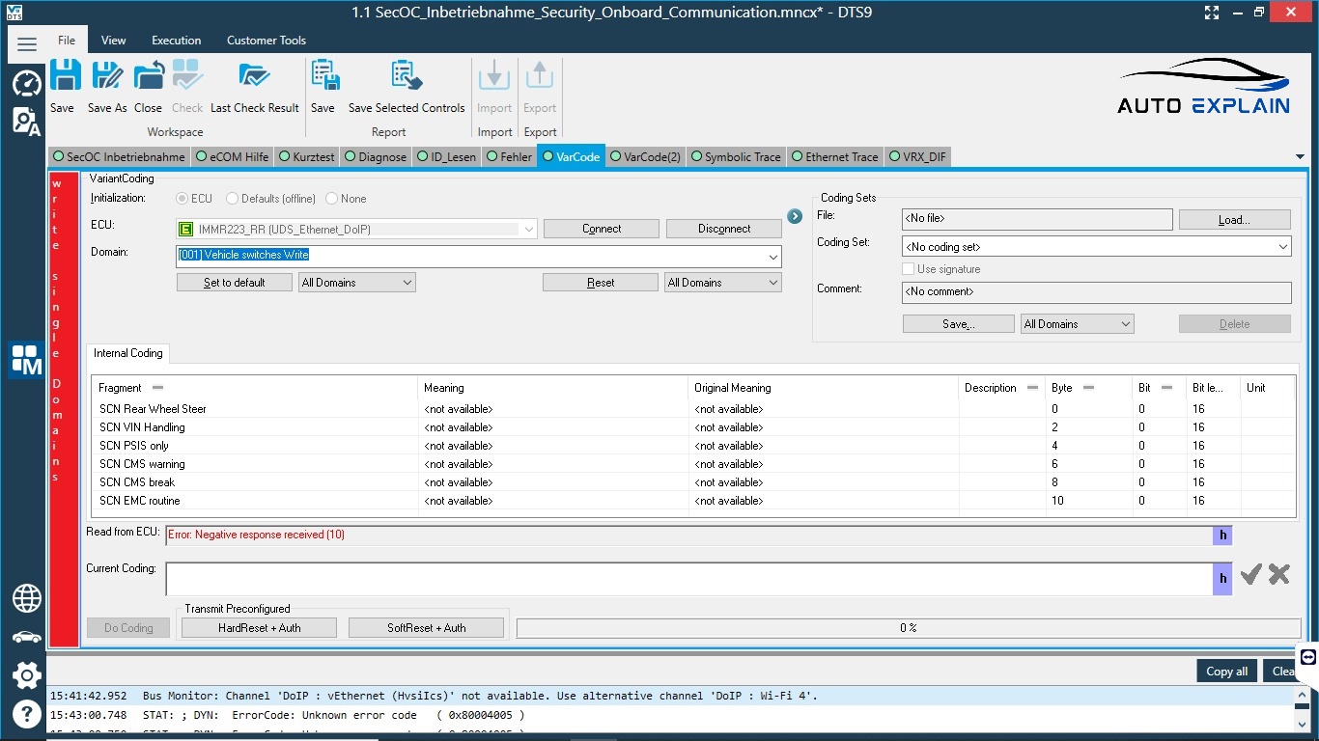Switch to the Symbolic Trace tab
Viewport: 1319px width, 741px height.
pyautogui.click(x=736, y=156)
